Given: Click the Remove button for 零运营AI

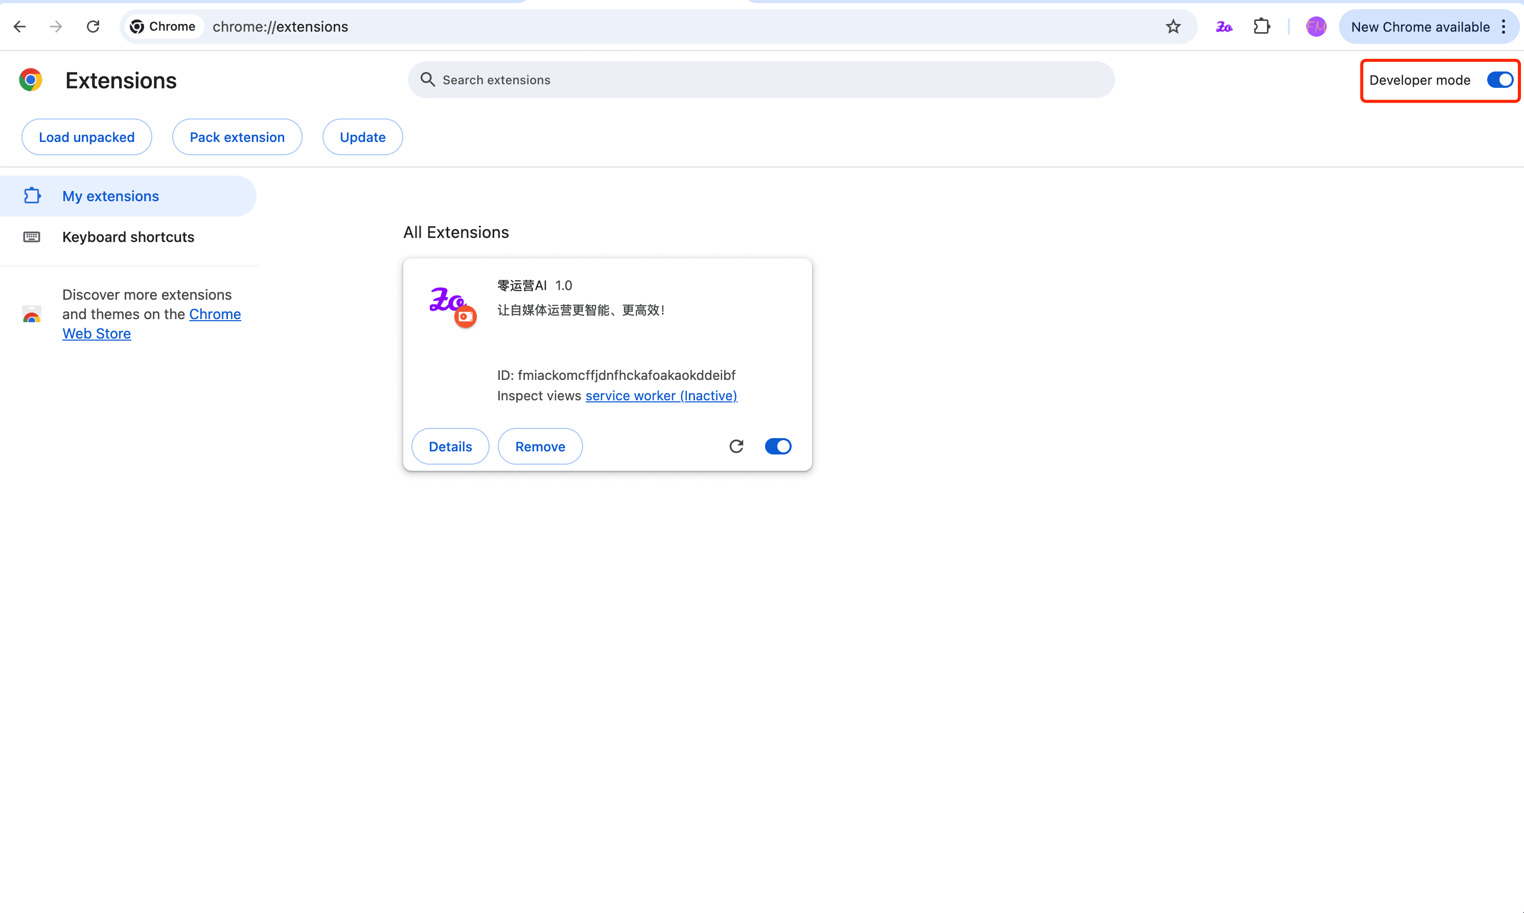Looking at the screenshot, I should (x=541, y=447).
